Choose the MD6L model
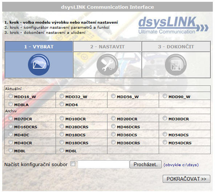Viewport: 215px width, 193px height. [62, 150]
